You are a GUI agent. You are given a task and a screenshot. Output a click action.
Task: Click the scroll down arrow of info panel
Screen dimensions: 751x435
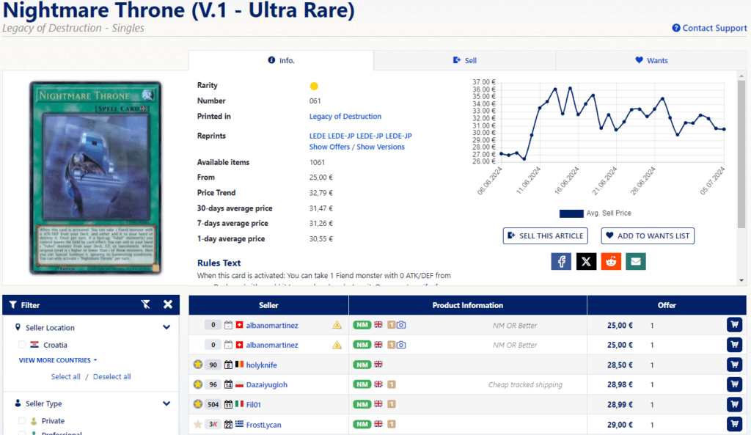pos(741,280)
